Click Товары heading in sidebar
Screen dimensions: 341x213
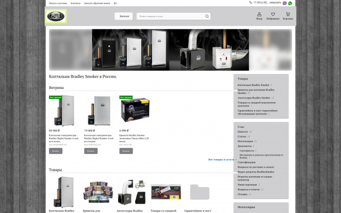coord(242,79)
